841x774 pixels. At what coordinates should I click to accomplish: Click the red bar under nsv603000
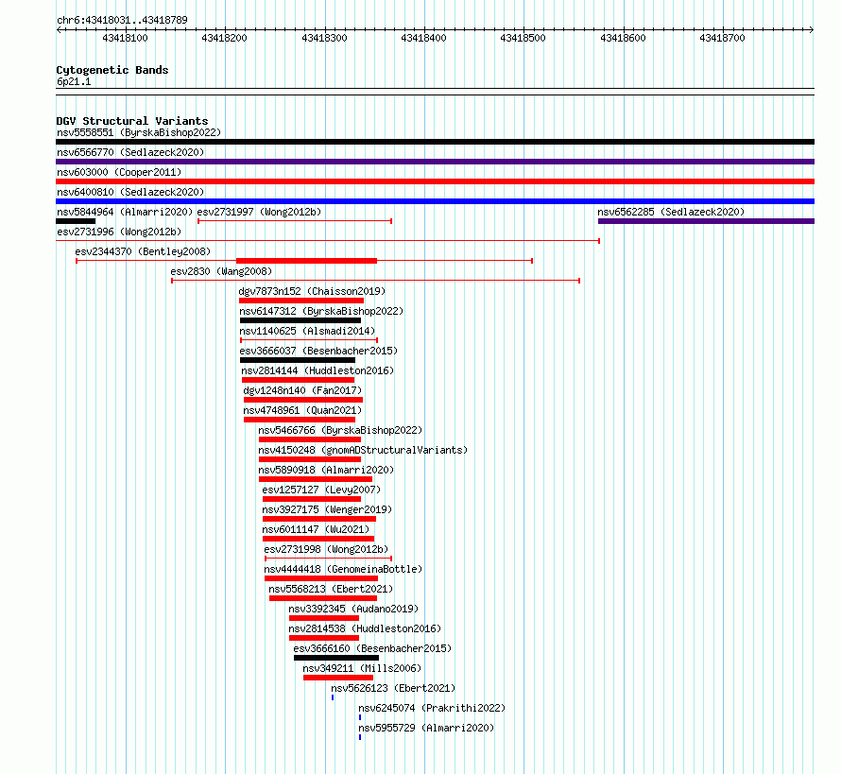[x=435, y=181]
